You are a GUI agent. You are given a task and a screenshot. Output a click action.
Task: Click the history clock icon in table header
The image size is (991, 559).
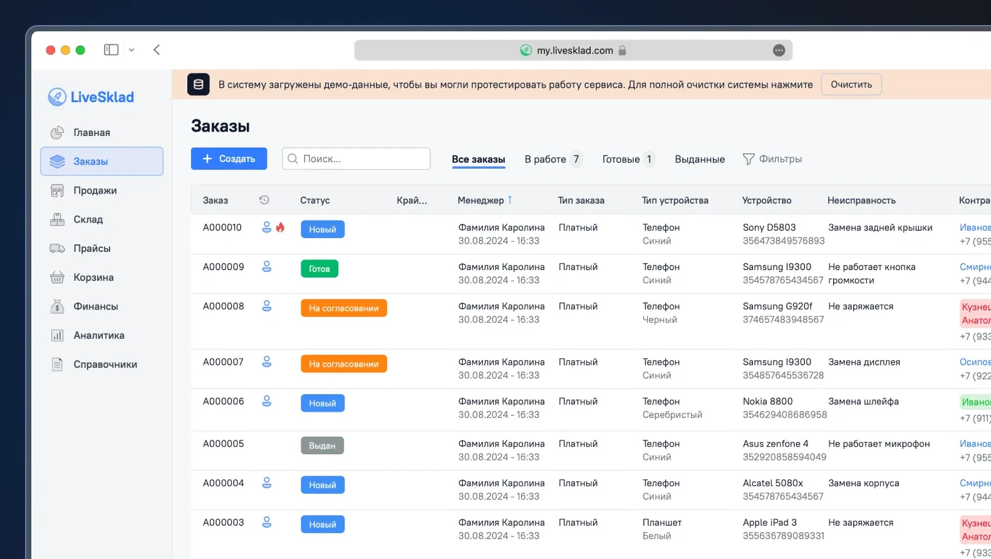coord(264,200)
